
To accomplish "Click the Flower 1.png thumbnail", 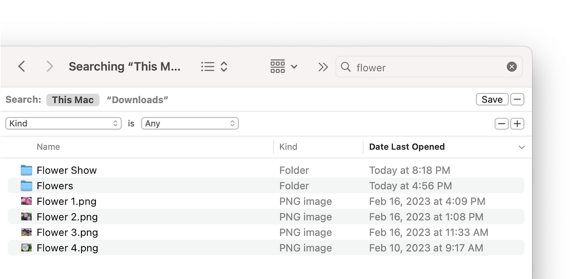I will [x=26, y=201].
